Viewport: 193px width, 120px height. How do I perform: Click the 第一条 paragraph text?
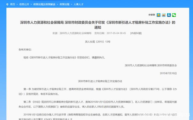[98, 91]
